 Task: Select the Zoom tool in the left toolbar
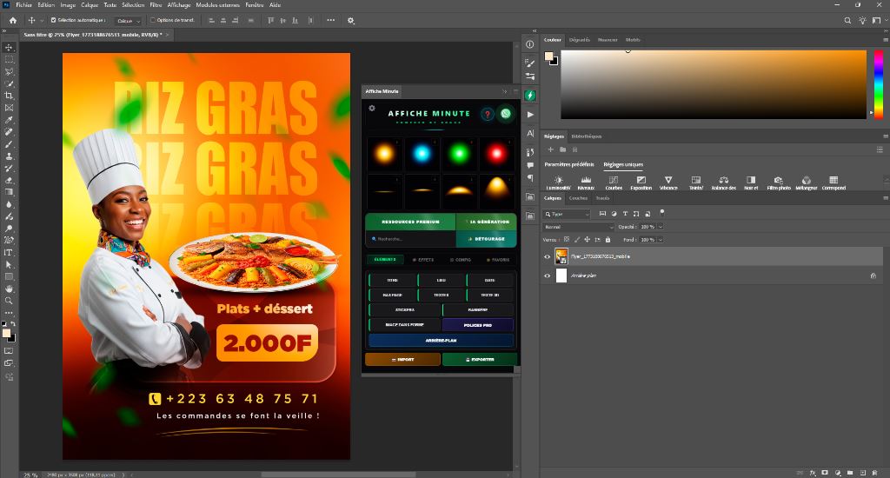tap(9, 301)
